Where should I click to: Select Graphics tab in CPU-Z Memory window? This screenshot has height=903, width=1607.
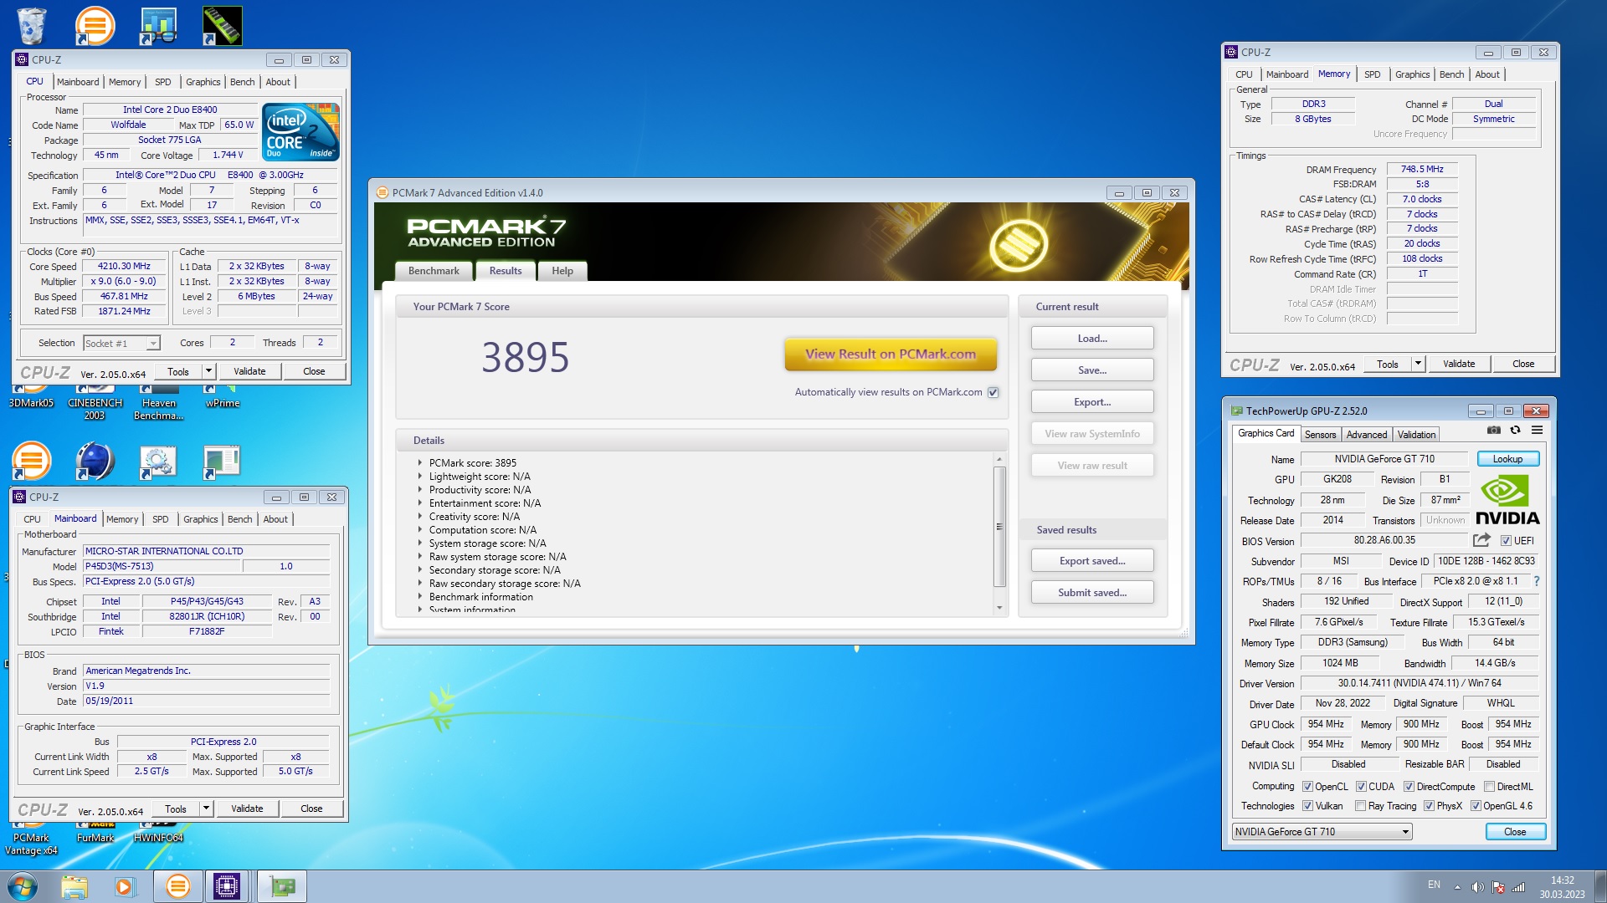pos(1412,74)
